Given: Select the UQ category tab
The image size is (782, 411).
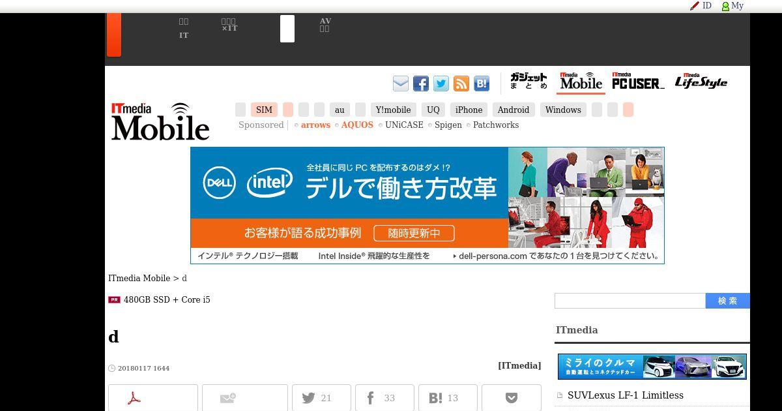Looking at the screenshot, I should point(433,110).
